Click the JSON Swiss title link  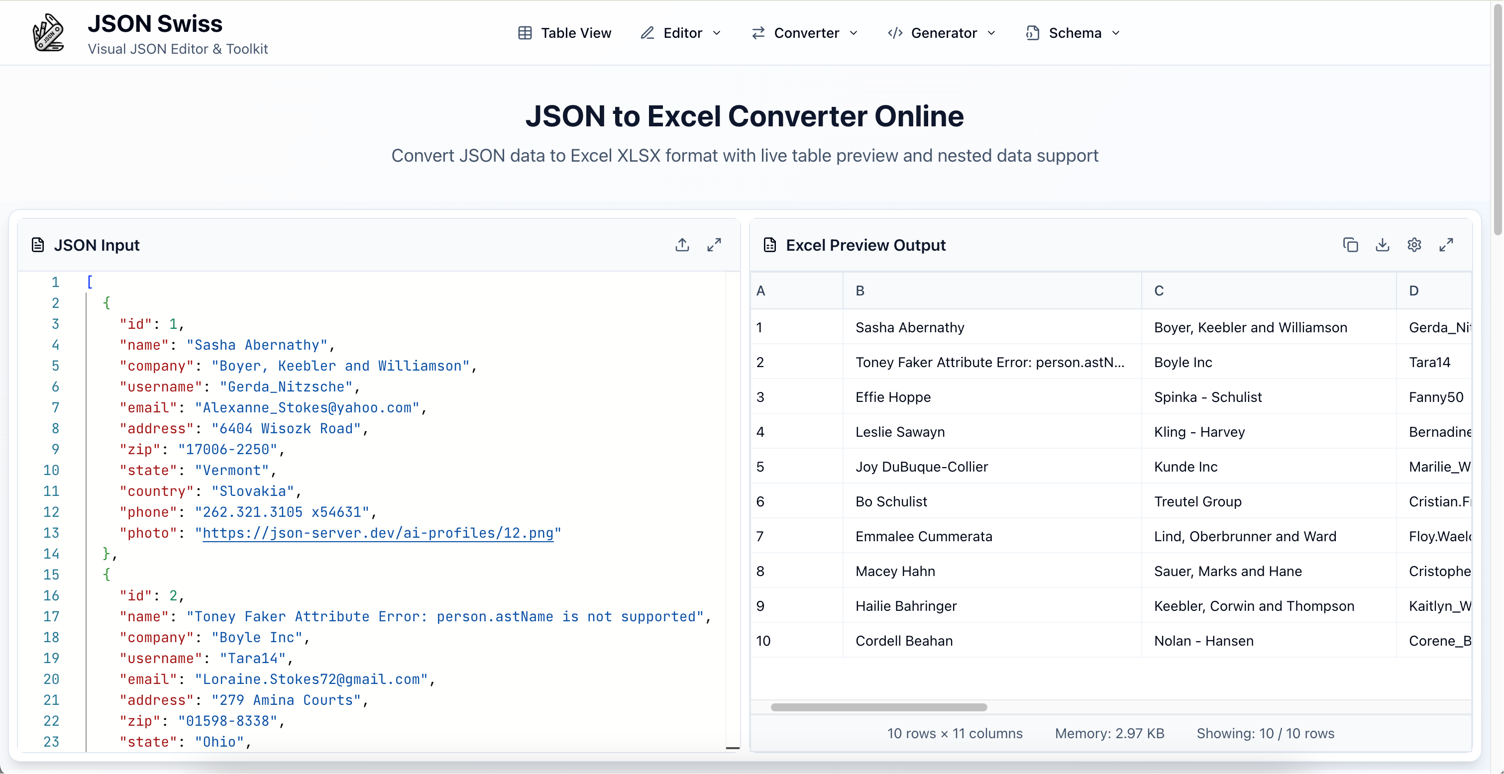(155, 24)
